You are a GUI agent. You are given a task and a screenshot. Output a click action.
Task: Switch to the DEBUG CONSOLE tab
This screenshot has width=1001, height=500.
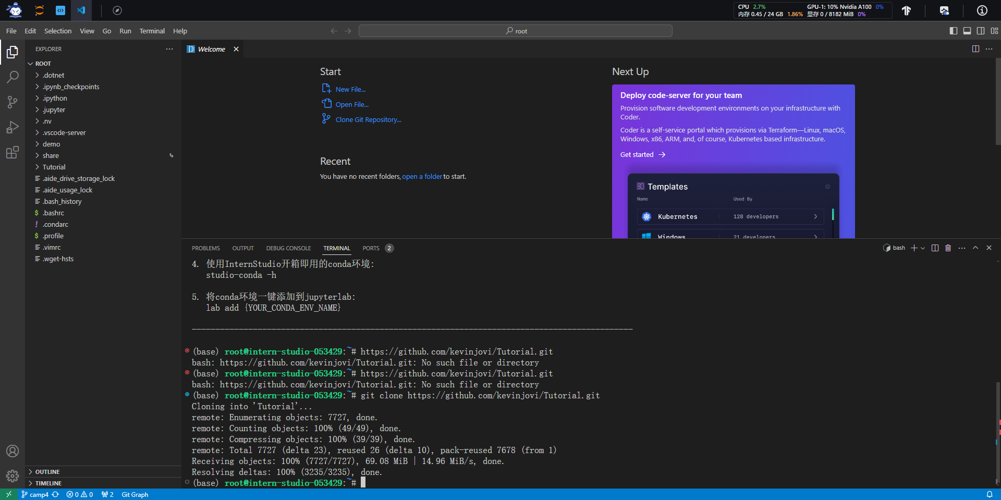pyautogui.click(x=288, y=248)
